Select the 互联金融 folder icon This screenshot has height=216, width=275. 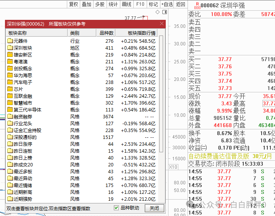(x=10, y=96)
